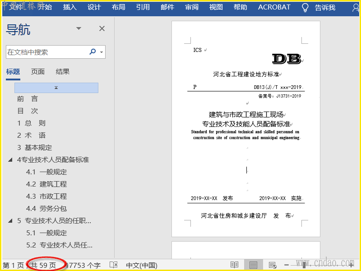This screenshot has height=271, width=361.
Task: Switch to Web Layout view icon
Action: pos(273,265)
